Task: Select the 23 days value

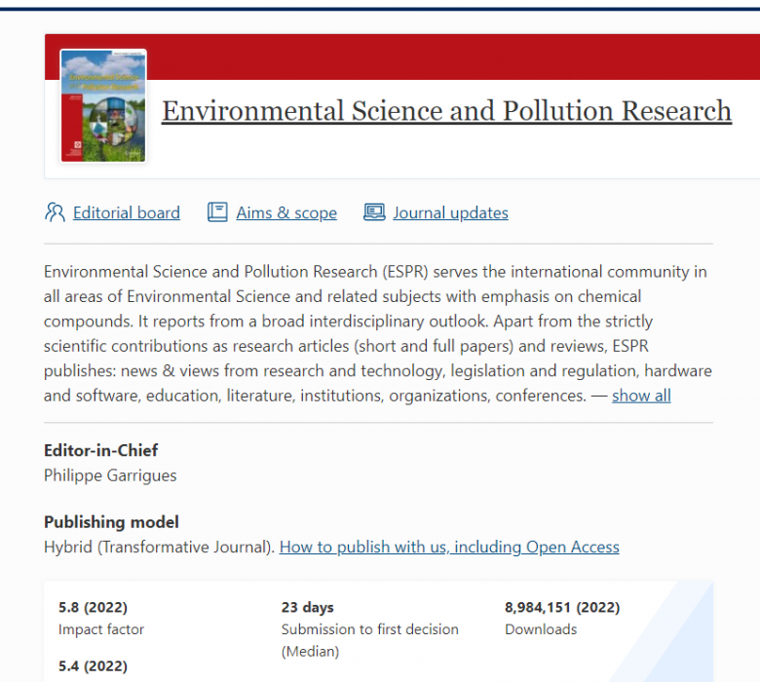Action: point(307,607)
